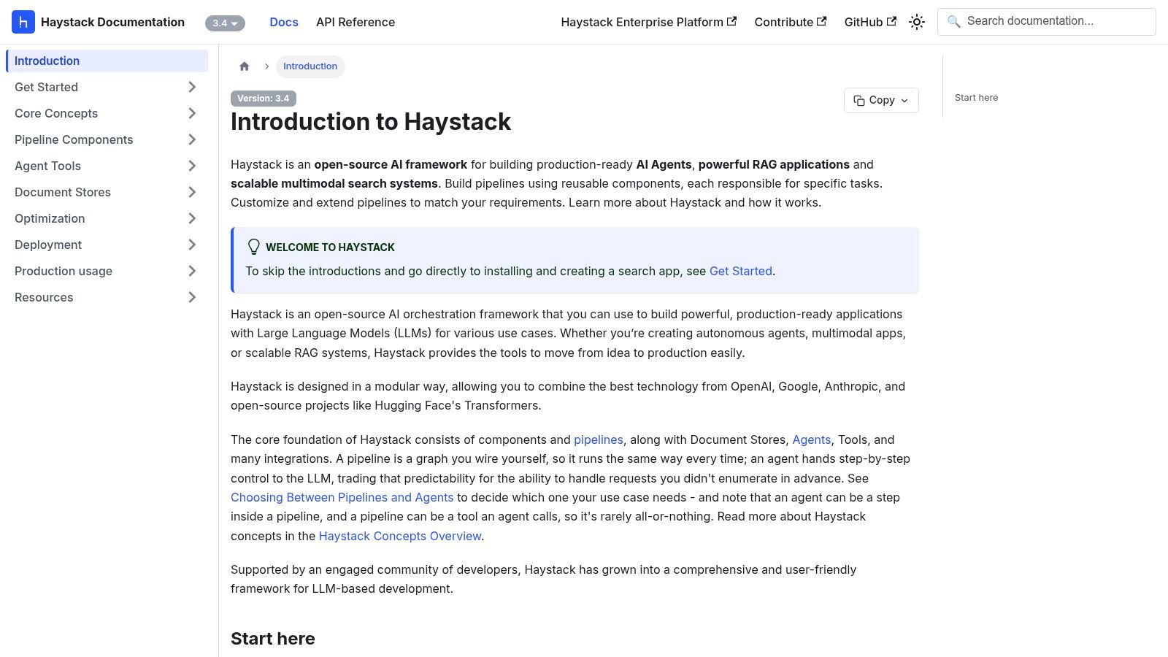Switch to the Docs tab
1168x657 pixels.
[284, 22]
